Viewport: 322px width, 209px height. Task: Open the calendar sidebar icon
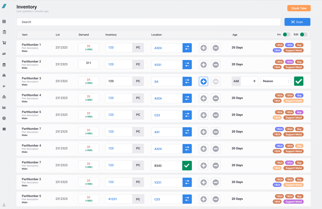(4, 64)
